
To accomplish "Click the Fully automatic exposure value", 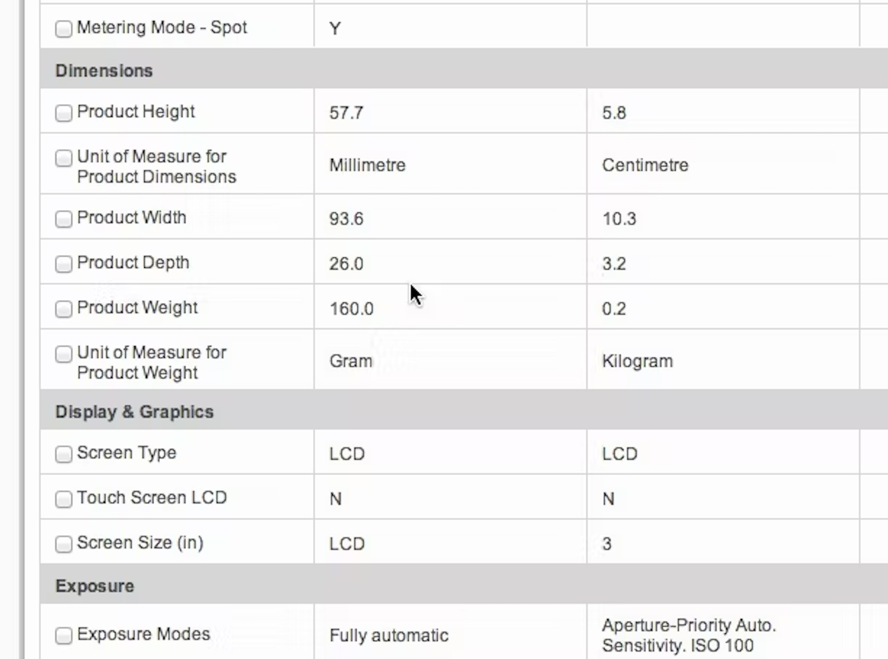I will pyautogui.click(x=388, y=635).
